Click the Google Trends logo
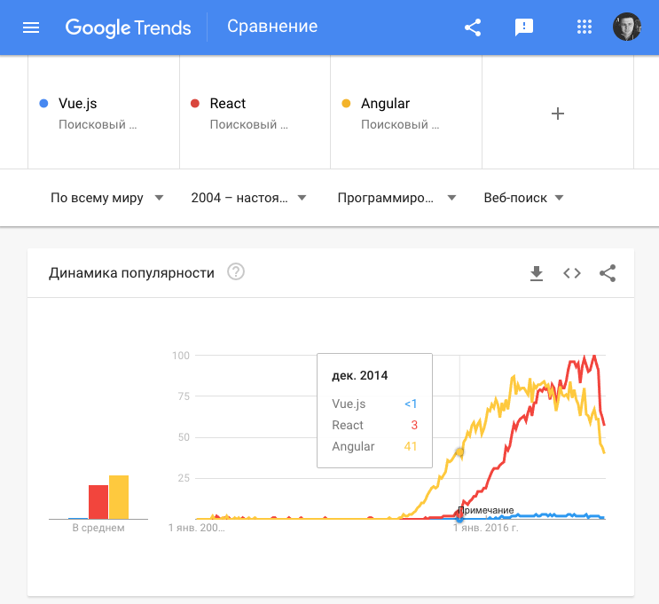This screenshot has height=604, width=659. (x=129, y=27)
